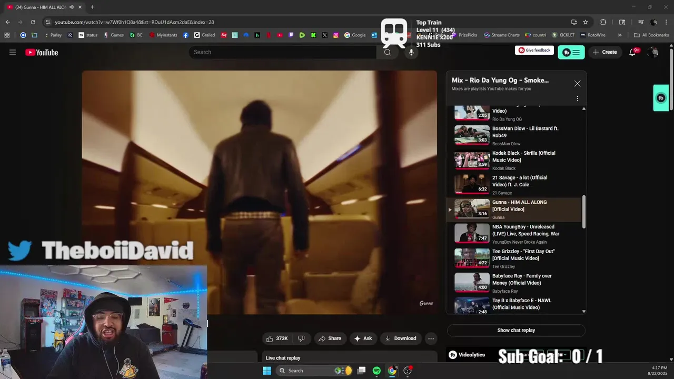
Task: Open more actions ellipsis under video
Action: tap(431, 338)
